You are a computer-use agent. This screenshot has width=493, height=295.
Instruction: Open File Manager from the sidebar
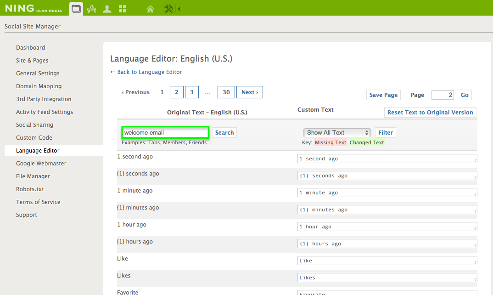[x=33, y=176]
